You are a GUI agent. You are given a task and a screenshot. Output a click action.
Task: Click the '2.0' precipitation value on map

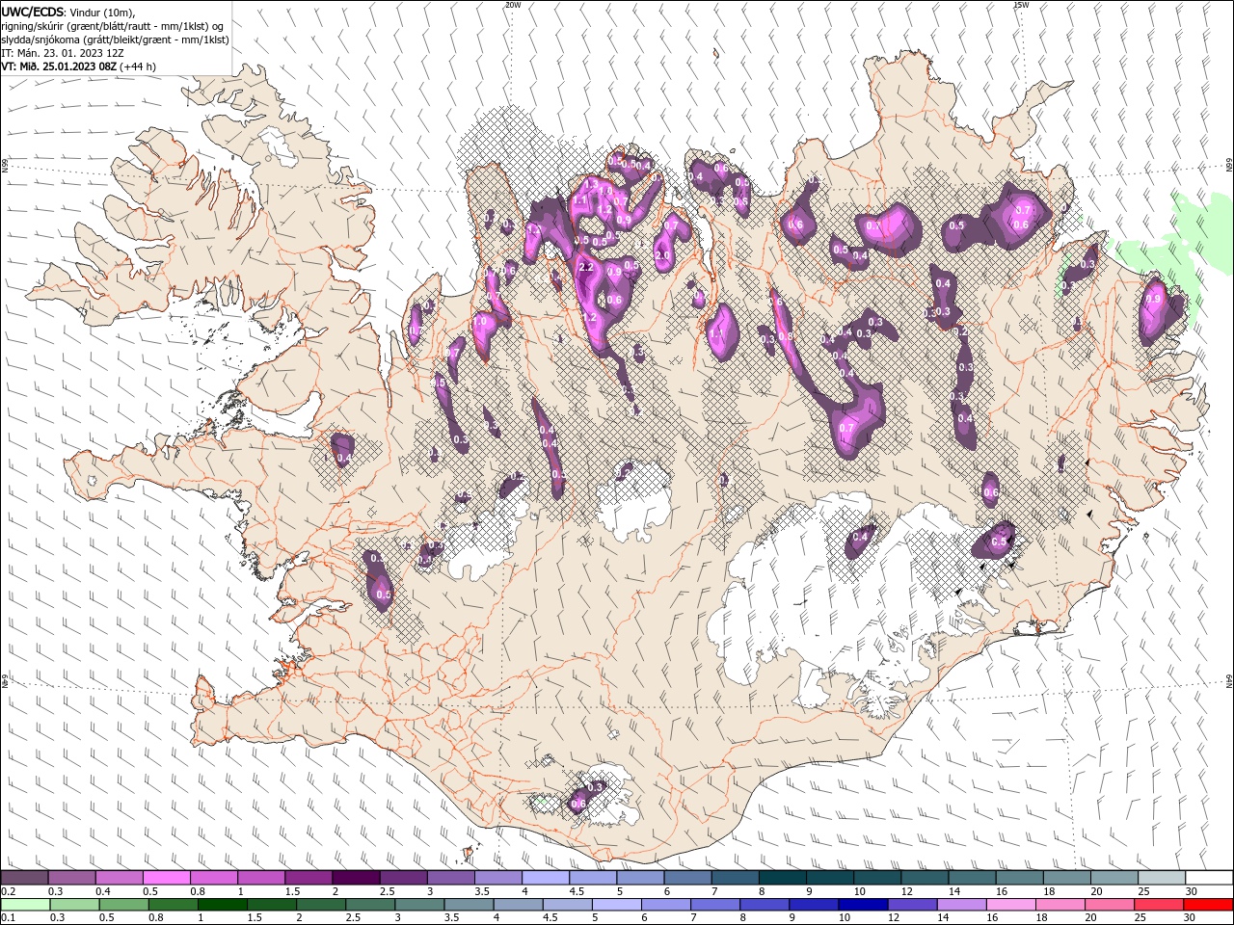click(662, 255)
